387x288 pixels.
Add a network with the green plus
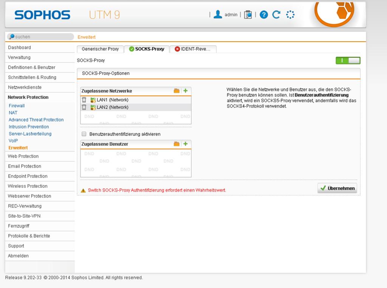click(185, 91)
